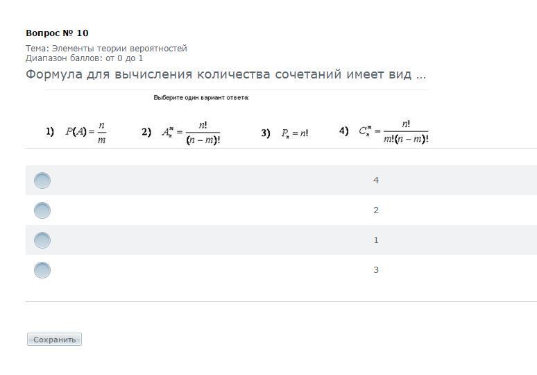537x375 pixels.
Task: Click the bold 4) label beside the C formula
Action: pyautogui.click(x=343, y=131)
